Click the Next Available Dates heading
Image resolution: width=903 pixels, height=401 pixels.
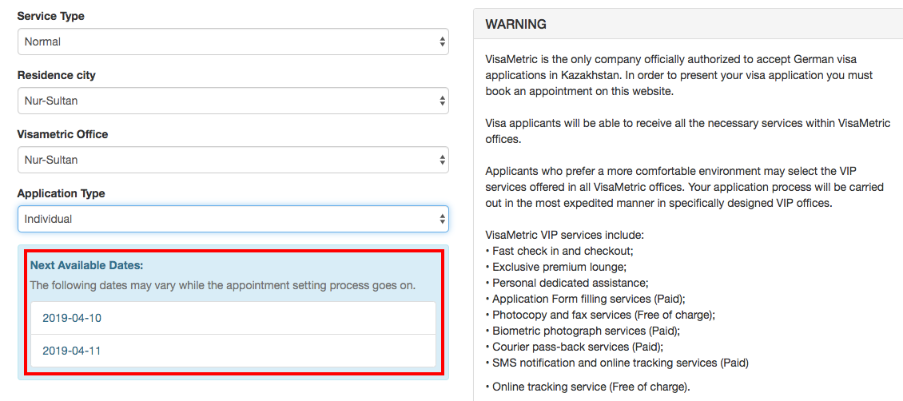pyautogui.click(x=86, y=265)
